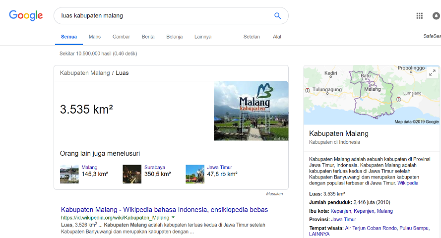The height and width of the screenshot is (238, 441).
Task: Click the Kabupaten Malang panel heading
Action: [339, 133]
